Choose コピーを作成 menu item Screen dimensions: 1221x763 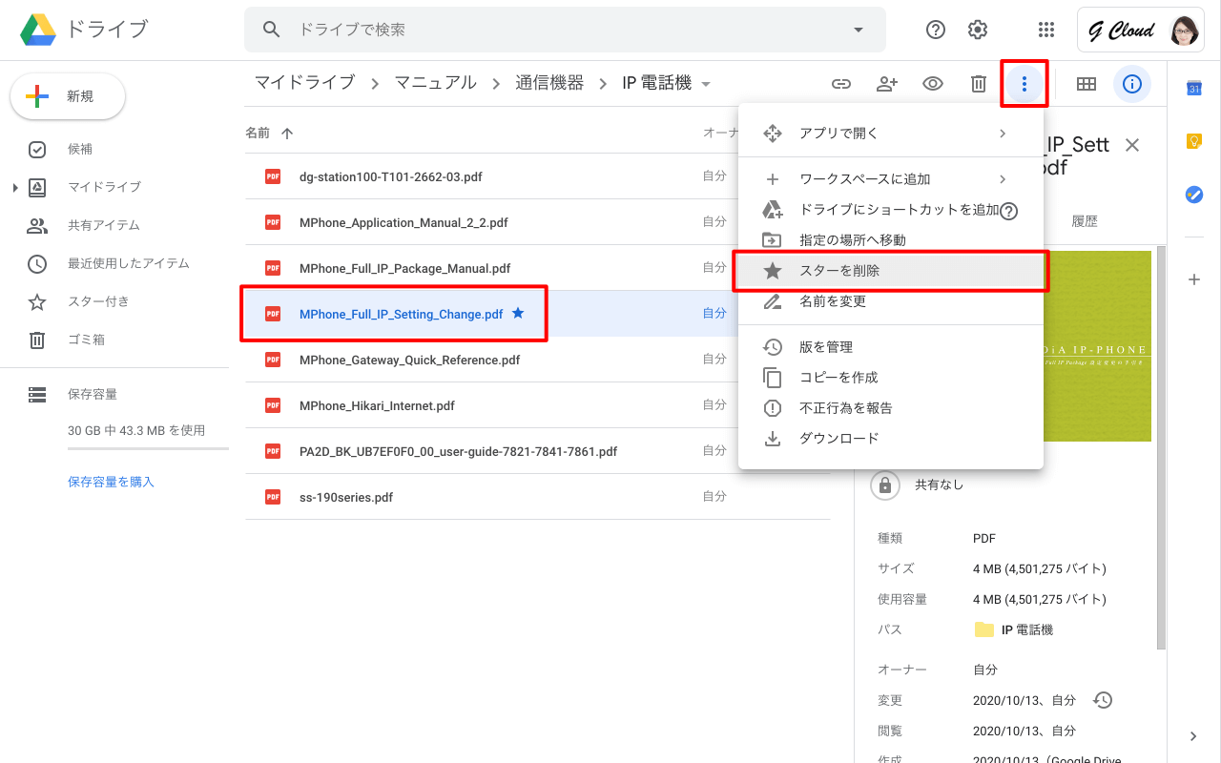(x=890, y=378)
